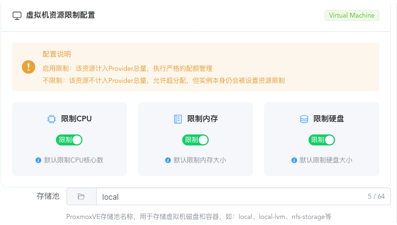Click the Virtual Machine tag badge
This screenshot has height=225, width=397.
(352, 15)
